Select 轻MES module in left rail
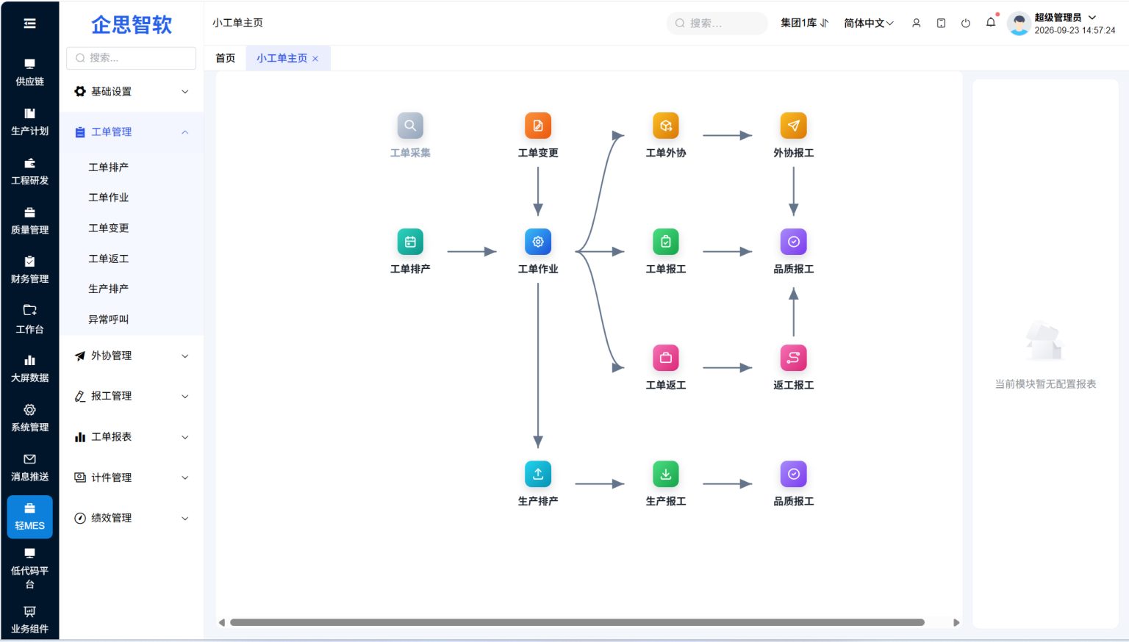1129x642 pixels. pyautogui.click(x=29, y=517)
